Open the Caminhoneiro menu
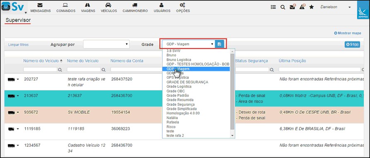The height and width of the screenshot is (158, 370). (x=135, y=8)
